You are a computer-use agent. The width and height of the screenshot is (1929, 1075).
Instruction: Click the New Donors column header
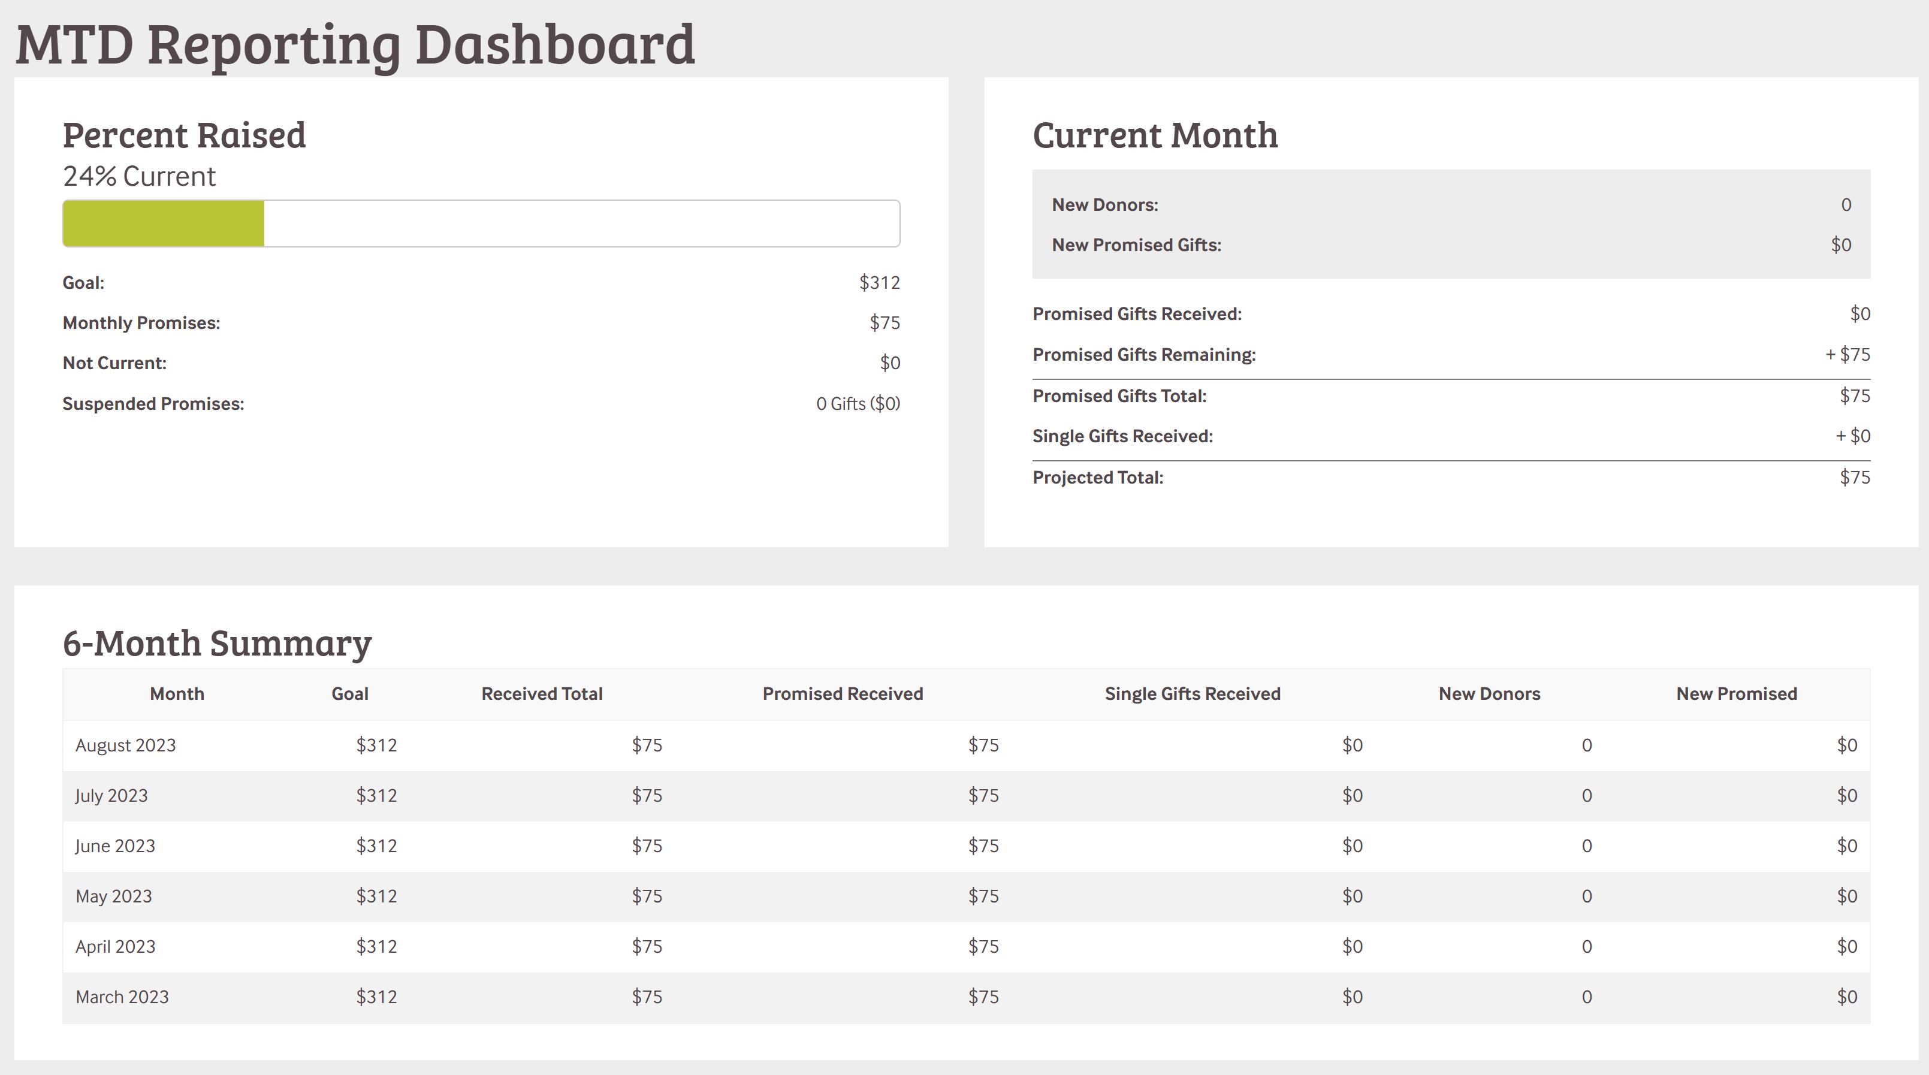tap(1489, 694)
